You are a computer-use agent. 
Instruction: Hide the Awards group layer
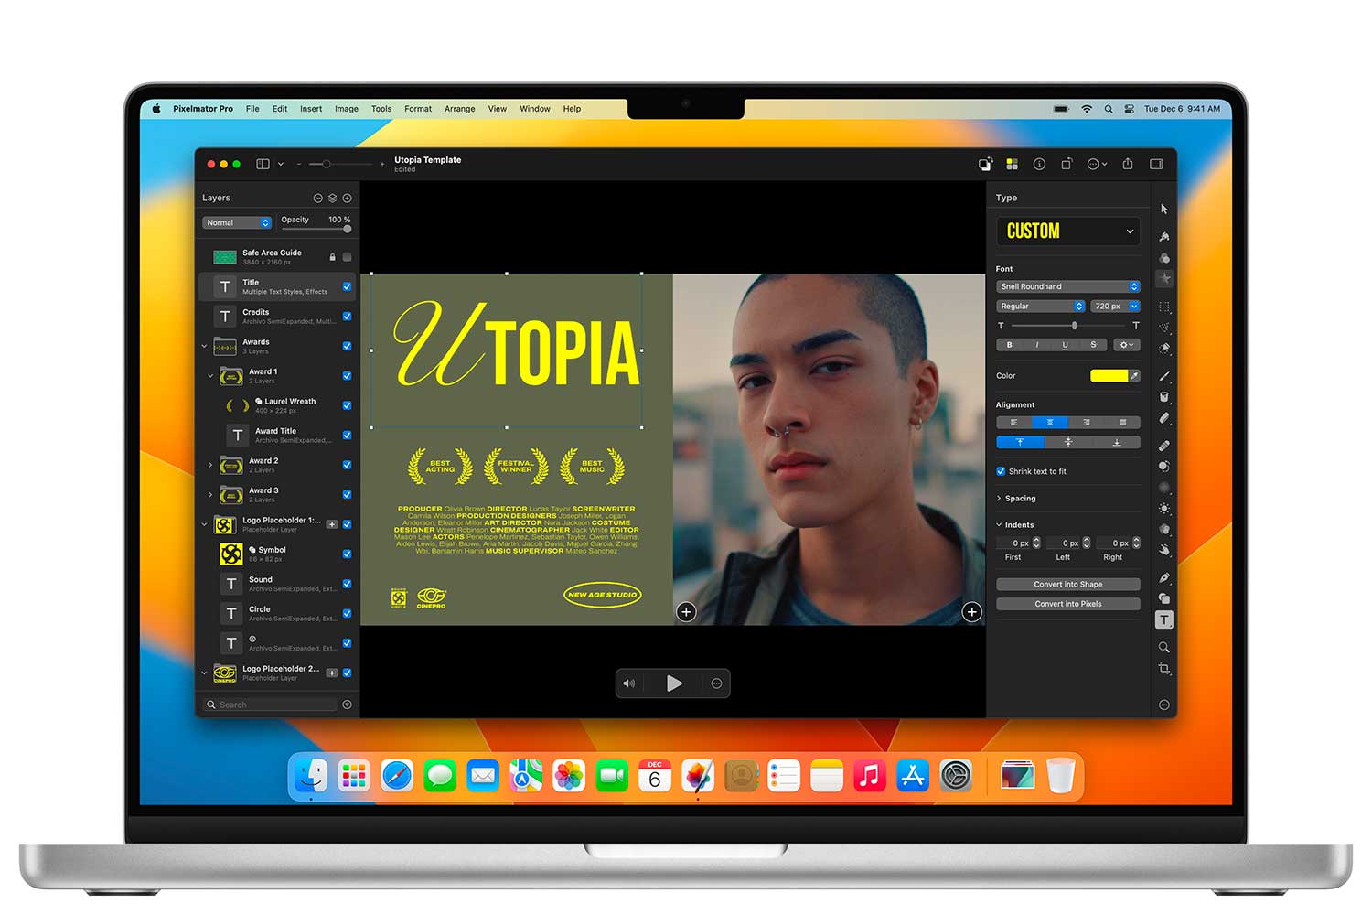(347, 346)
